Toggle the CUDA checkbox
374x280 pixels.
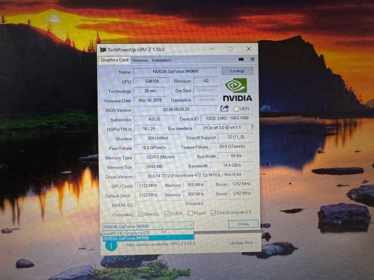tap(167, 214)
